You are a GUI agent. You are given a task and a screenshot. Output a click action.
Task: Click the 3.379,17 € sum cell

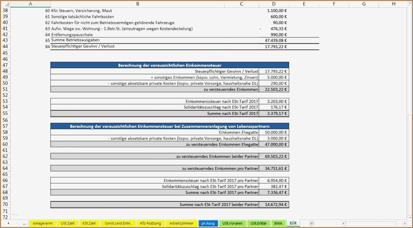coord(274,113)
